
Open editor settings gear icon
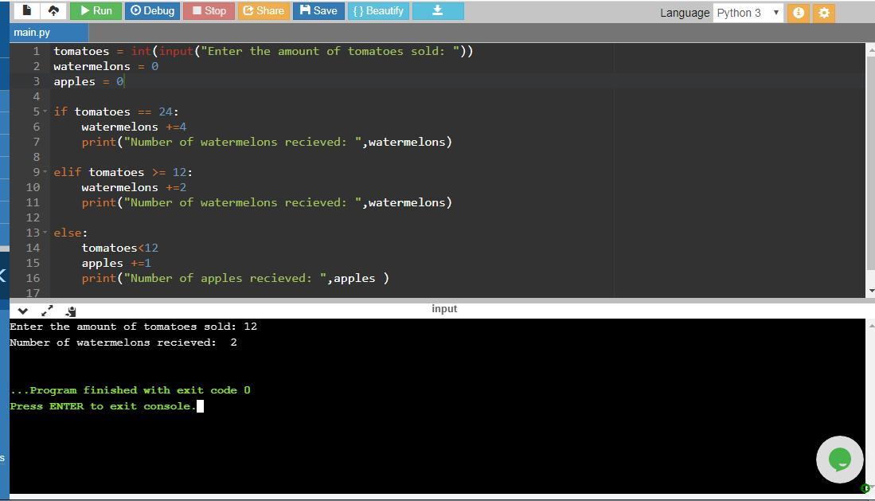[x=824, y=13]
